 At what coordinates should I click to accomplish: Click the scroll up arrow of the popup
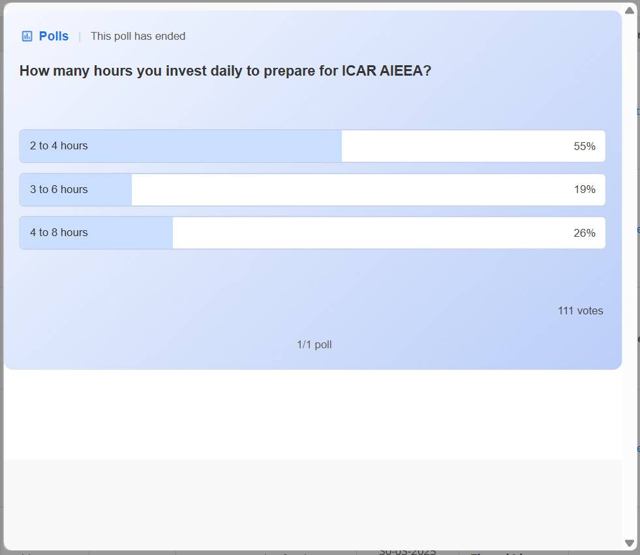[630, 10]
